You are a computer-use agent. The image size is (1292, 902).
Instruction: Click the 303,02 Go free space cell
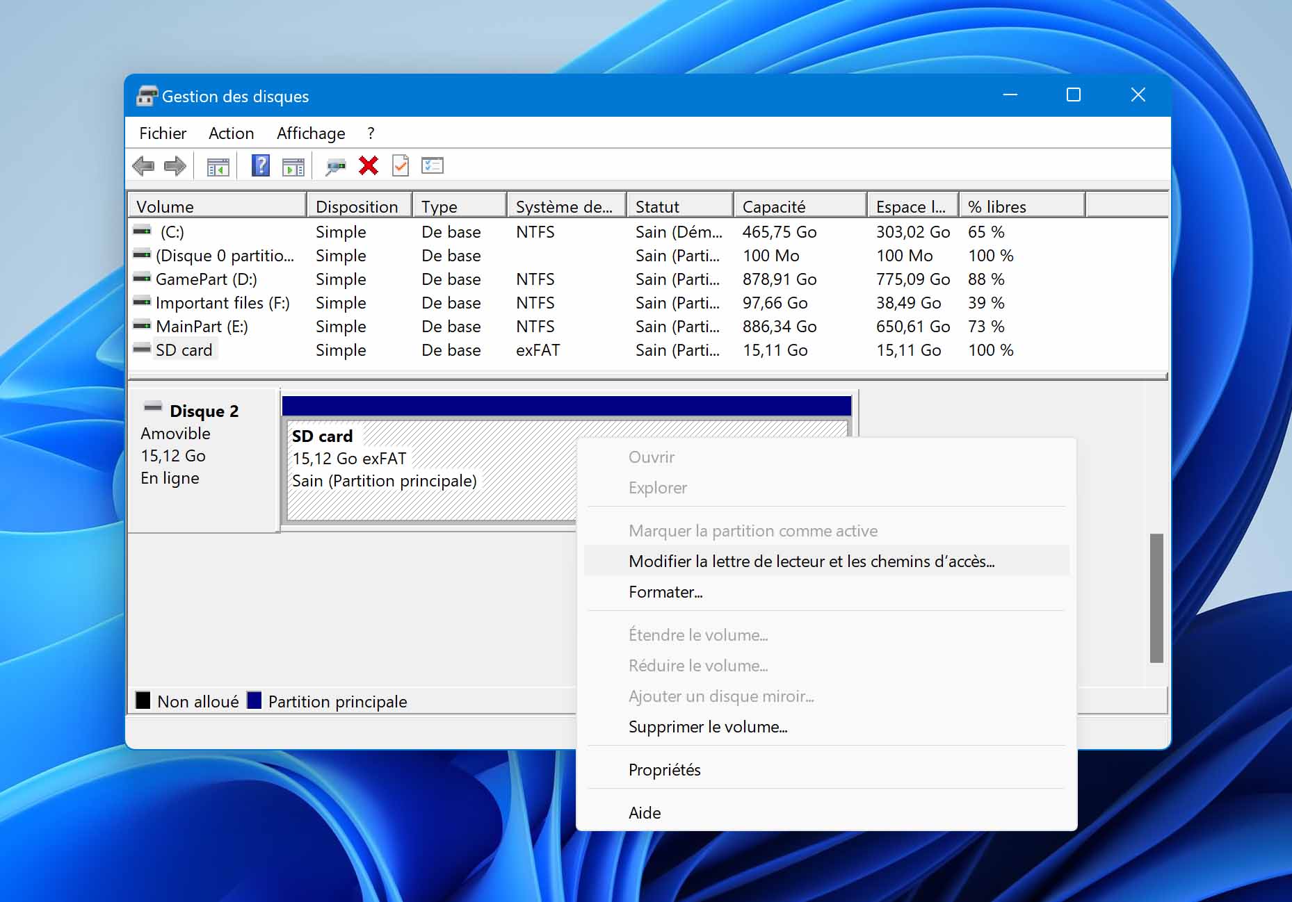(913, 231)
